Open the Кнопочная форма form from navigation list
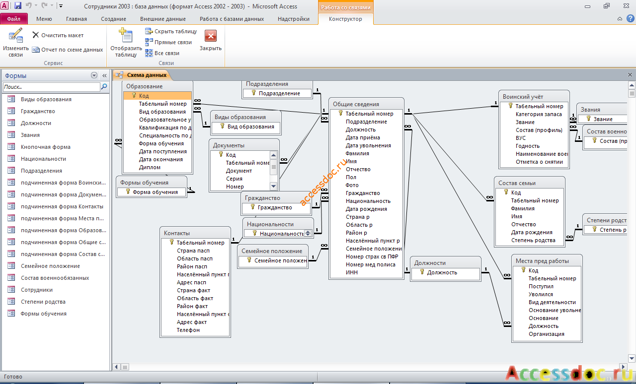 (46, 147)
